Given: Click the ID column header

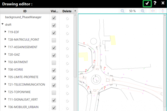Looking at the screenshot, I should [x=25, y=11].
